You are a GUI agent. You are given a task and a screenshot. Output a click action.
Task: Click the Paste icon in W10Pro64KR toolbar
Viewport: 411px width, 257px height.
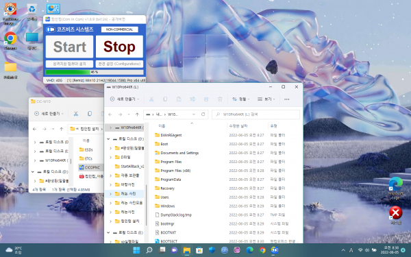[179, 99]
